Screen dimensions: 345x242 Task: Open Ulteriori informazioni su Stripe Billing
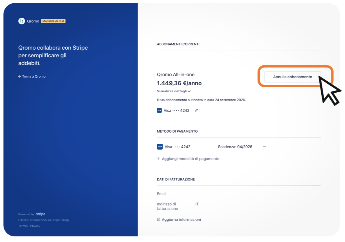43,220
